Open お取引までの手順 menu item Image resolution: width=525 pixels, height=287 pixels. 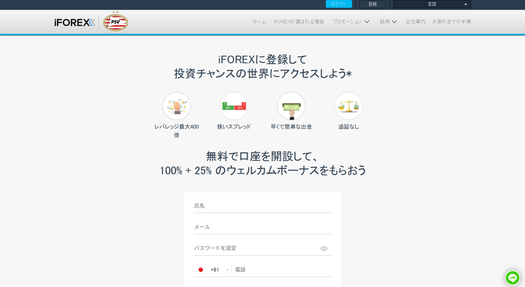[451, 22]
